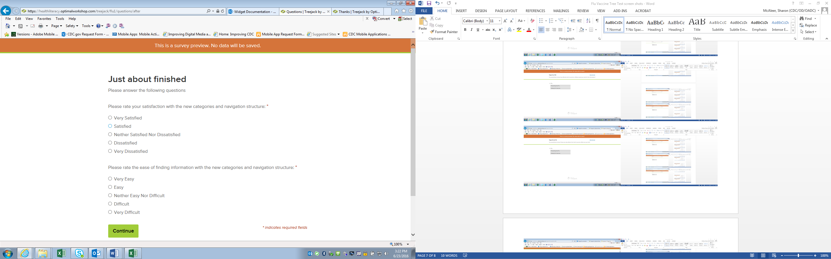Click the Show/Hide paragraph marks icon
The width and height of the screenshot is (831, 259).
(x=597, y=21)
